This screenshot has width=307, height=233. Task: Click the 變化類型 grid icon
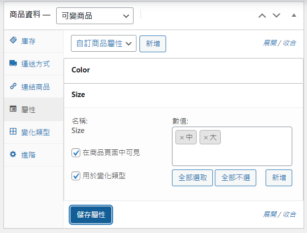click(13, 132)
